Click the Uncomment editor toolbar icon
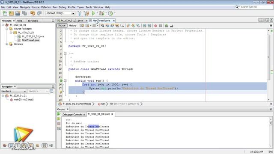 (x=172, y=26)
